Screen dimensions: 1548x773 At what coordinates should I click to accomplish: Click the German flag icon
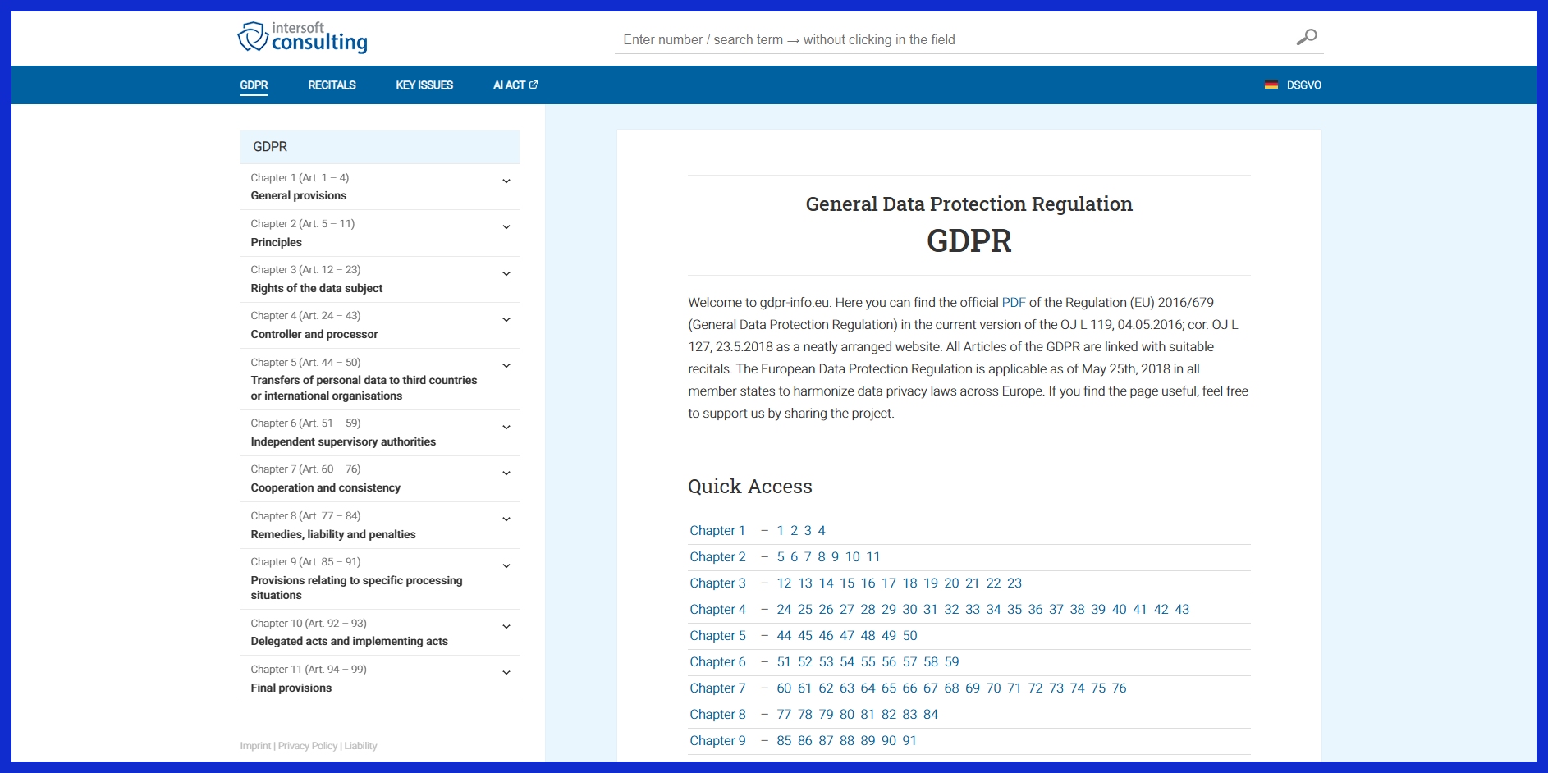coord(1271,85)
